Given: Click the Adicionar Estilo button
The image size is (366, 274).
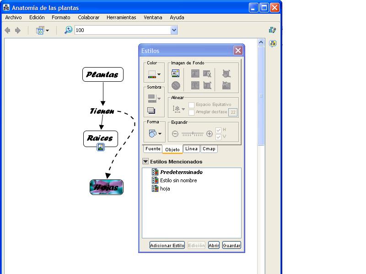Looking at the screenshot, I should (167, 245).
